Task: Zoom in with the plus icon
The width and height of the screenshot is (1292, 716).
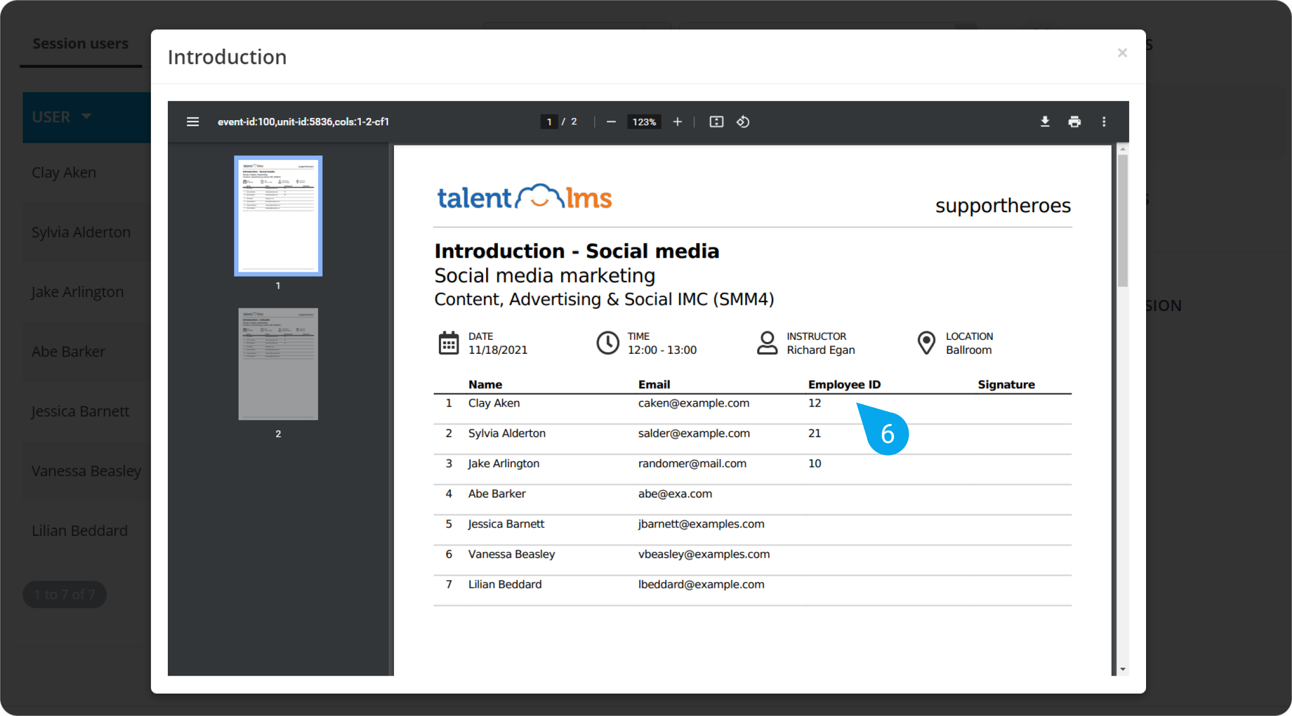Action: point(677,122)
